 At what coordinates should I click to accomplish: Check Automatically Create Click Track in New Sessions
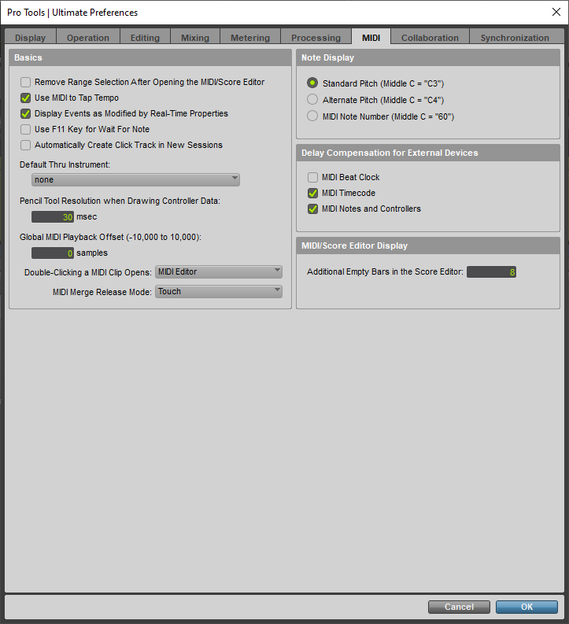pos(25,146)
